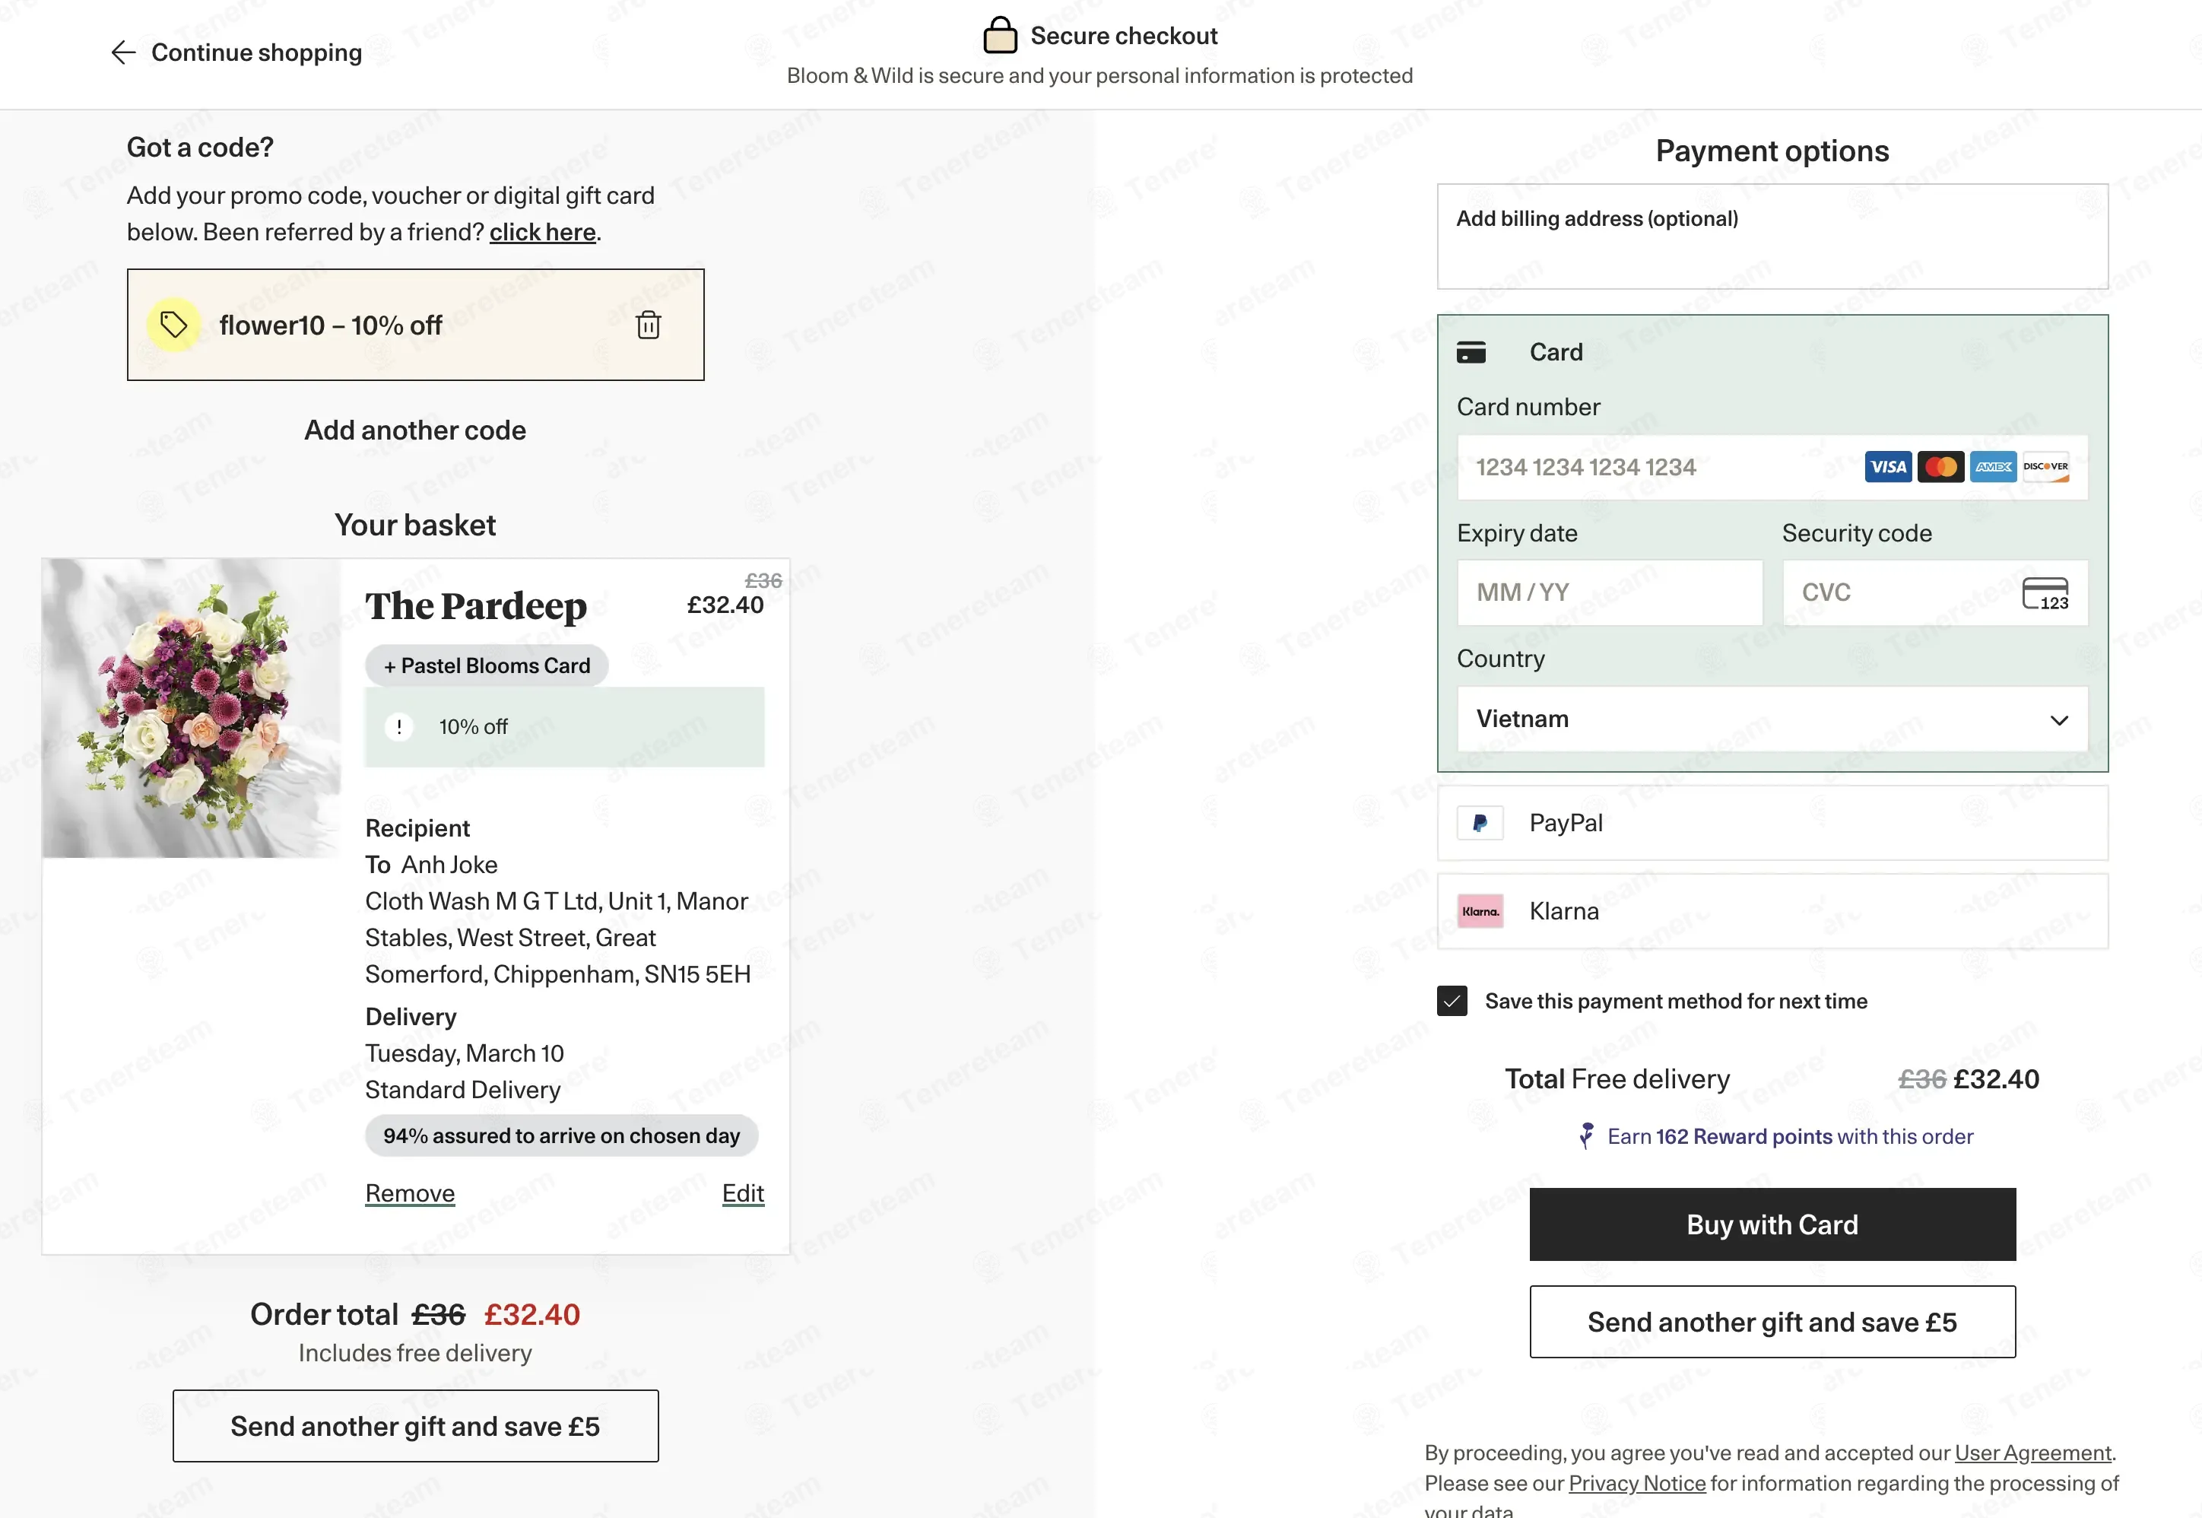Click the yellow promo tag icon
The height and width of the screenshot is (1518, 2202).
pos(173,326)
